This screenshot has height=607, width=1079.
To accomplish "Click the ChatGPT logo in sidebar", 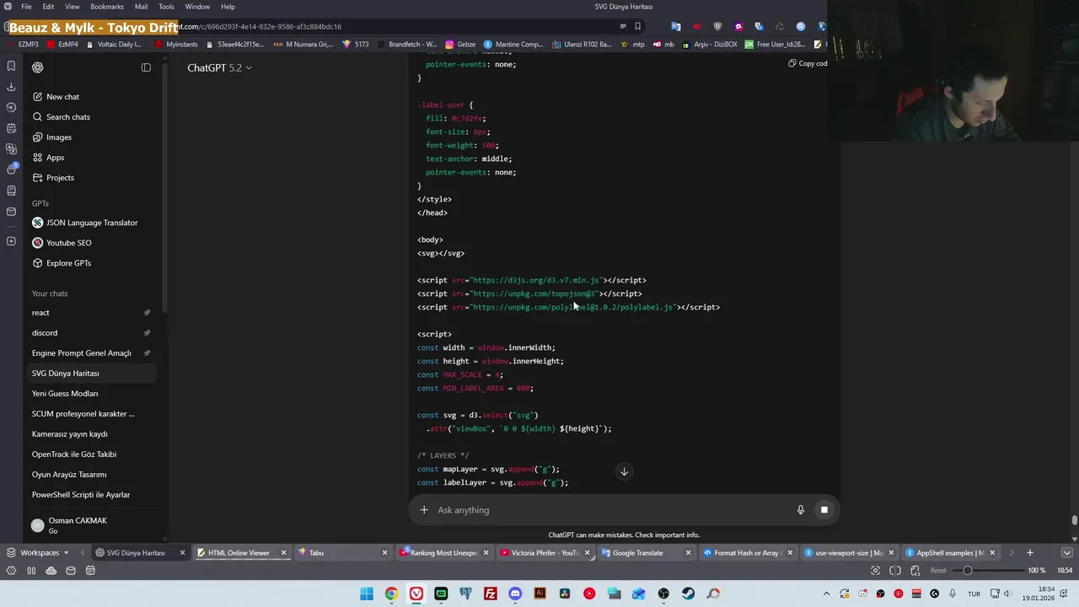I will [38, 67].
